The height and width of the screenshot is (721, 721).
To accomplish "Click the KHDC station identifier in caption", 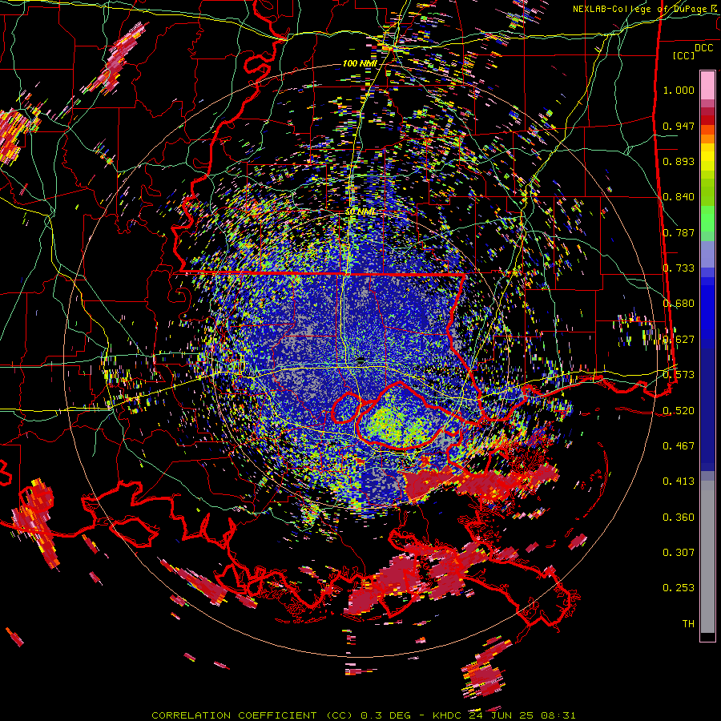I will pos(449,715).
